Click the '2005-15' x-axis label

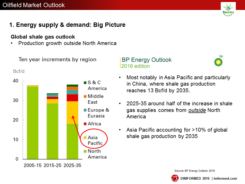pyautogui.click(x=33, y=165)
